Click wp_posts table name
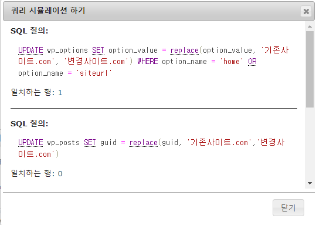Viewport: 316px width, 225px height. tap(63, 143)
